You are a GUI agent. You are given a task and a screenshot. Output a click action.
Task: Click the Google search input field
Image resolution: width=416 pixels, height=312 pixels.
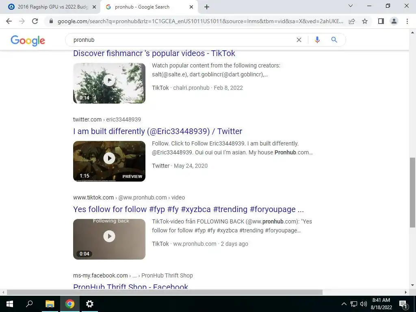tap(183, 40)
